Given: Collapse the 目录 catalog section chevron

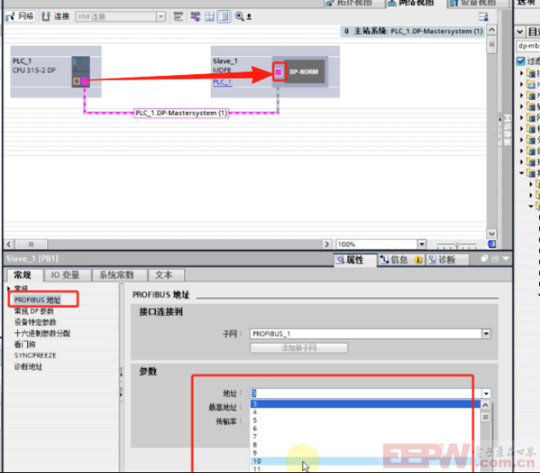Looking at the screenshot, I should [x=520, y=32].
